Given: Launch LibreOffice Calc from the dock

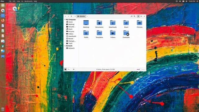Looking at the screenshot, I should tap(3, 31).
